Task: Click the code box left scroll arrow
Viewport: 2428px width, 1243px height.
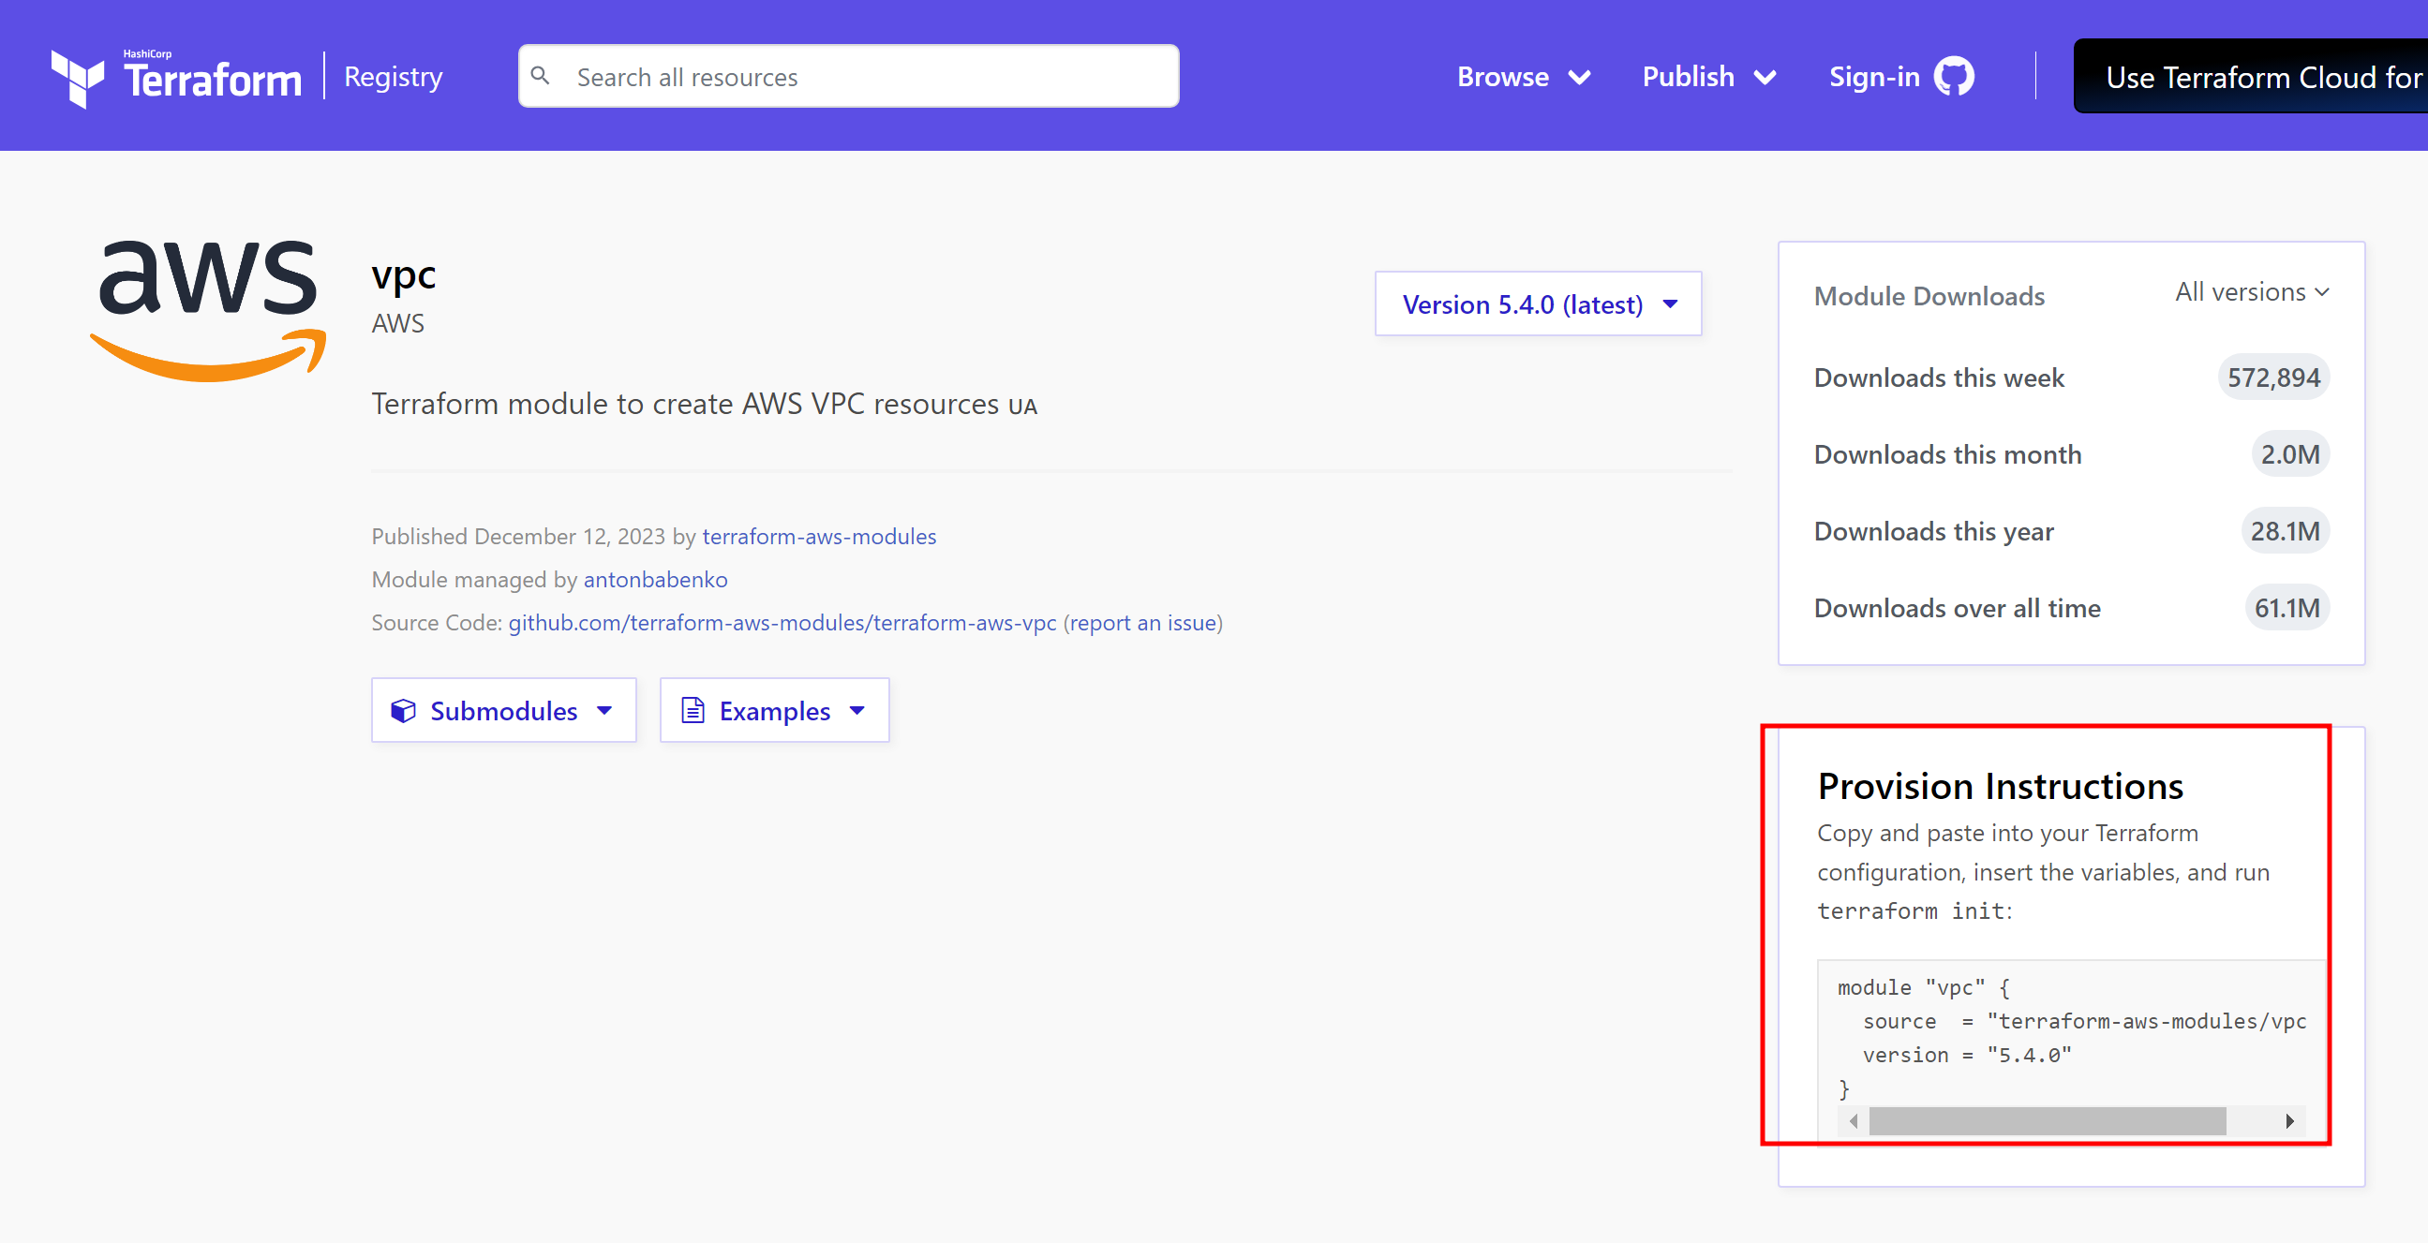Action: (x=1853, y=1120)
